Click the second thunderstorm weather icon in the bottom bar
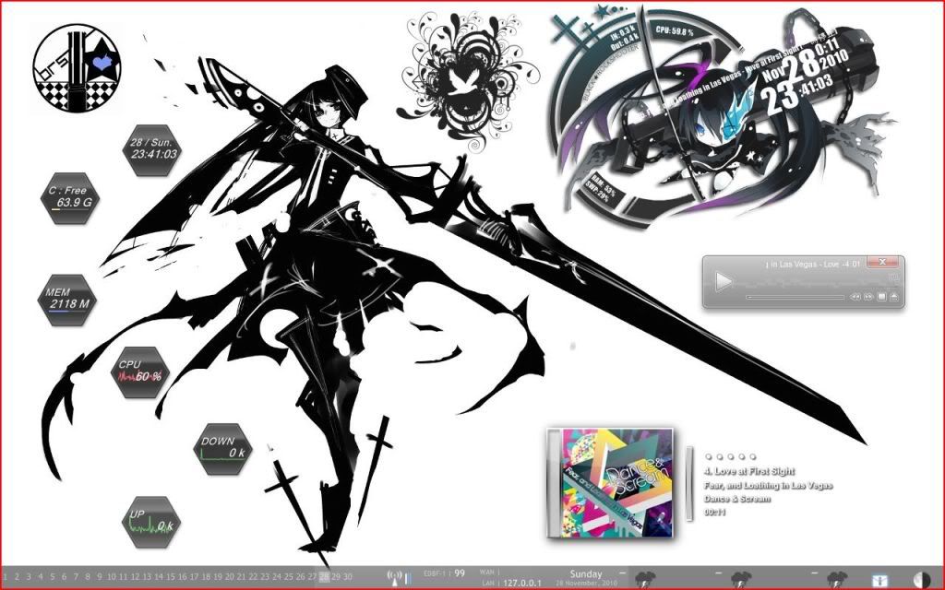Image resolution: width=945 pixels, height=590 pixels. point(741,579)
